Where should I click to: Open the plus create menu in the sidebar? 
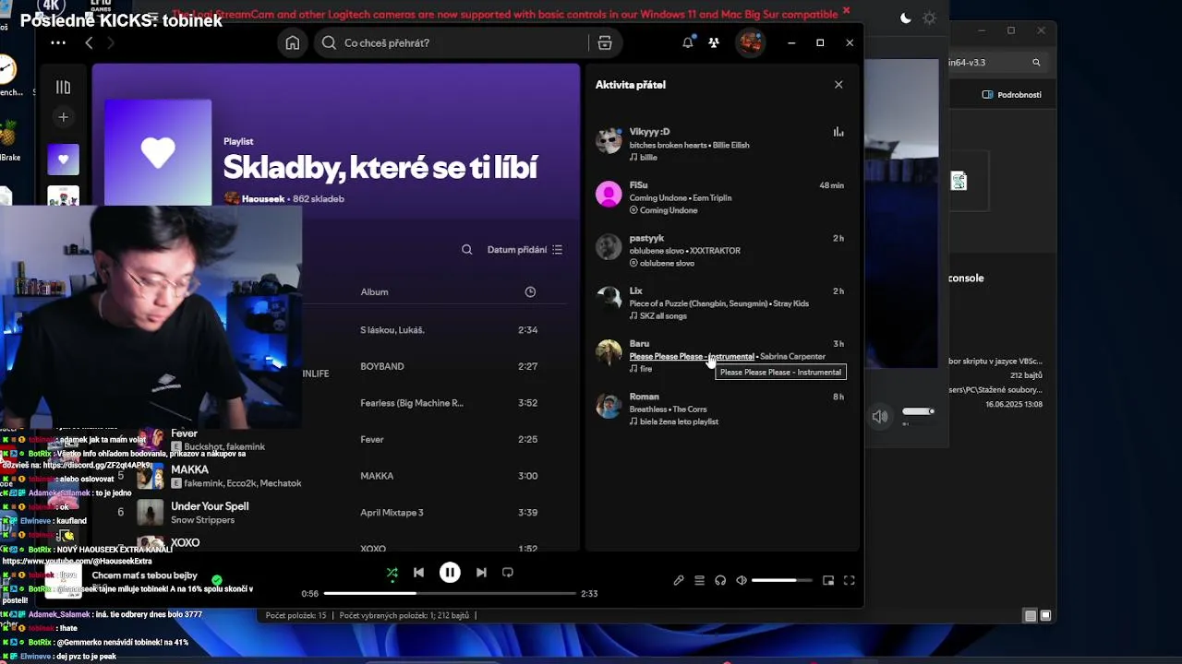coord(63,117)
